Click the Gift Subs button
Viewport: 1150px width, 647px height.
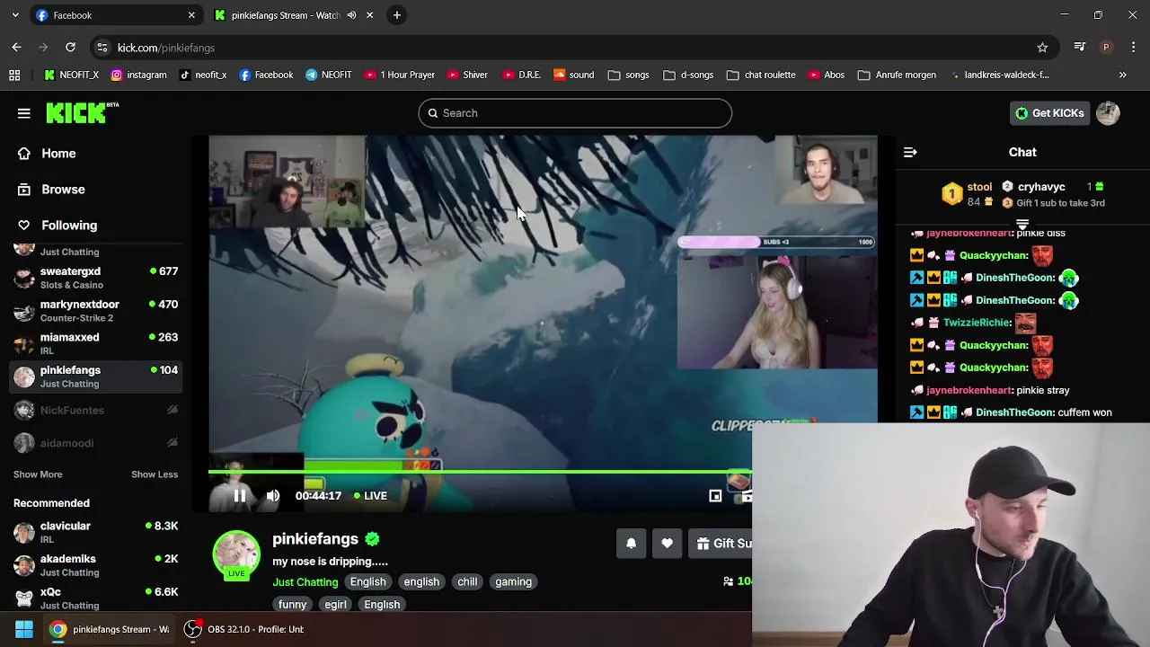click(x=721, y=544)
